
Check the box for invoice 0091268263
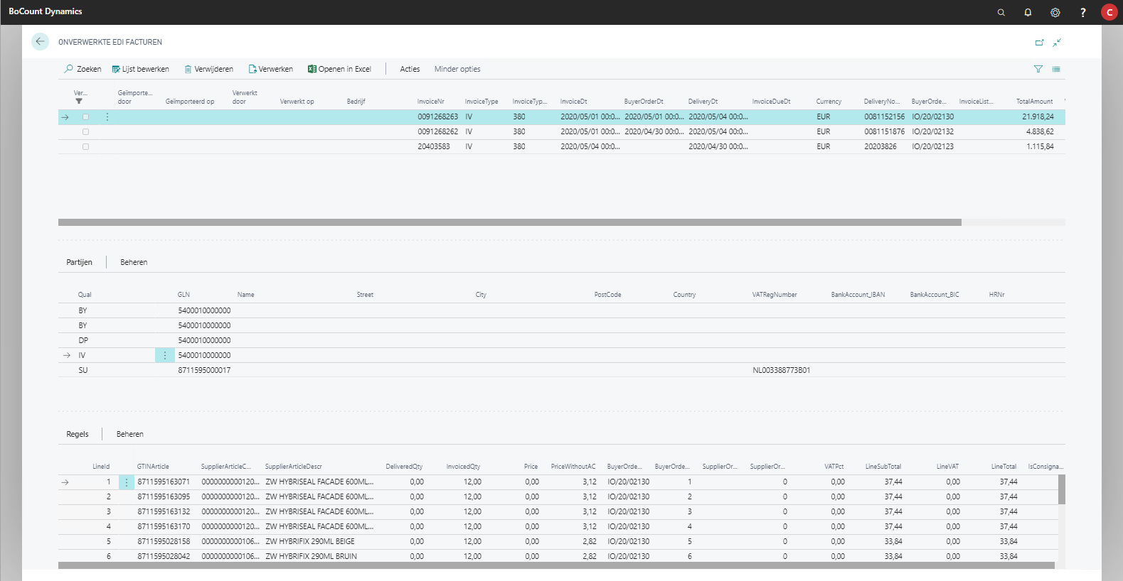coord(85,117)
